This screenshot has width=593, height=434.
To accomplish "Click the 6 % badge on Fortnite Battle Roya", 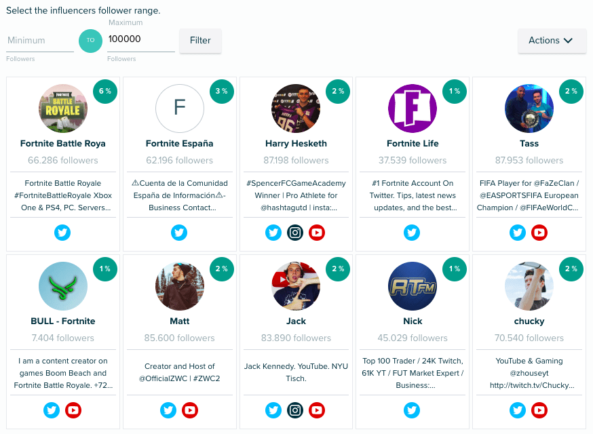I will click(x=106, y=91).
